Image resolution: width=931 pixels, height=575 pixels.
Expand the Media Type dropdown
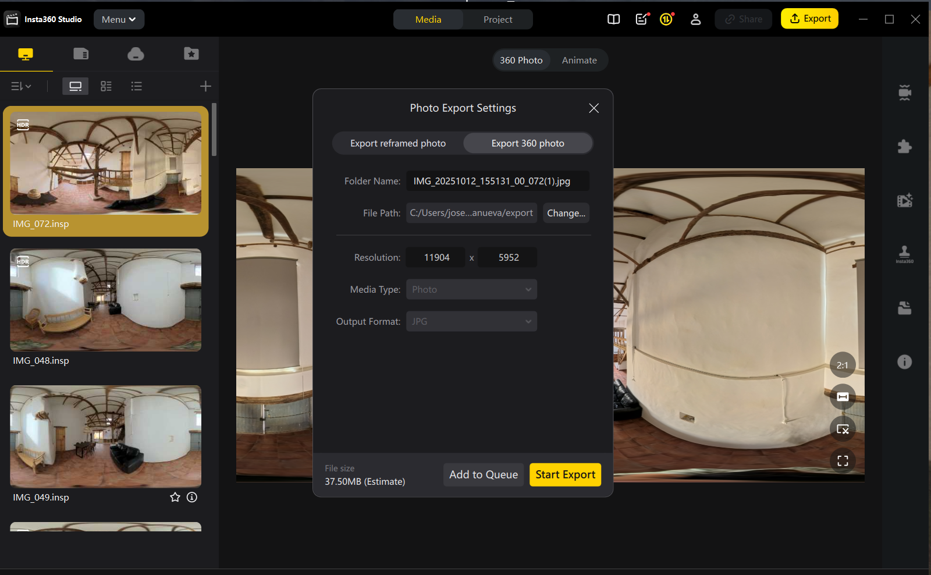[471, 289]
